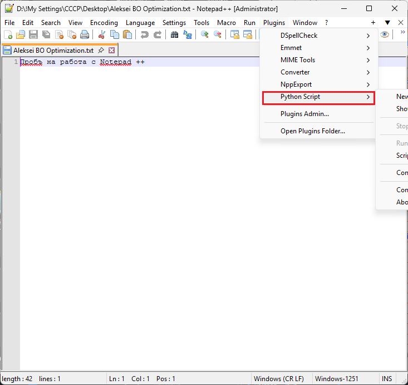This screenshot has height=385, width=408.
Task: Click line number 1 in the margin
Action: 16,62
